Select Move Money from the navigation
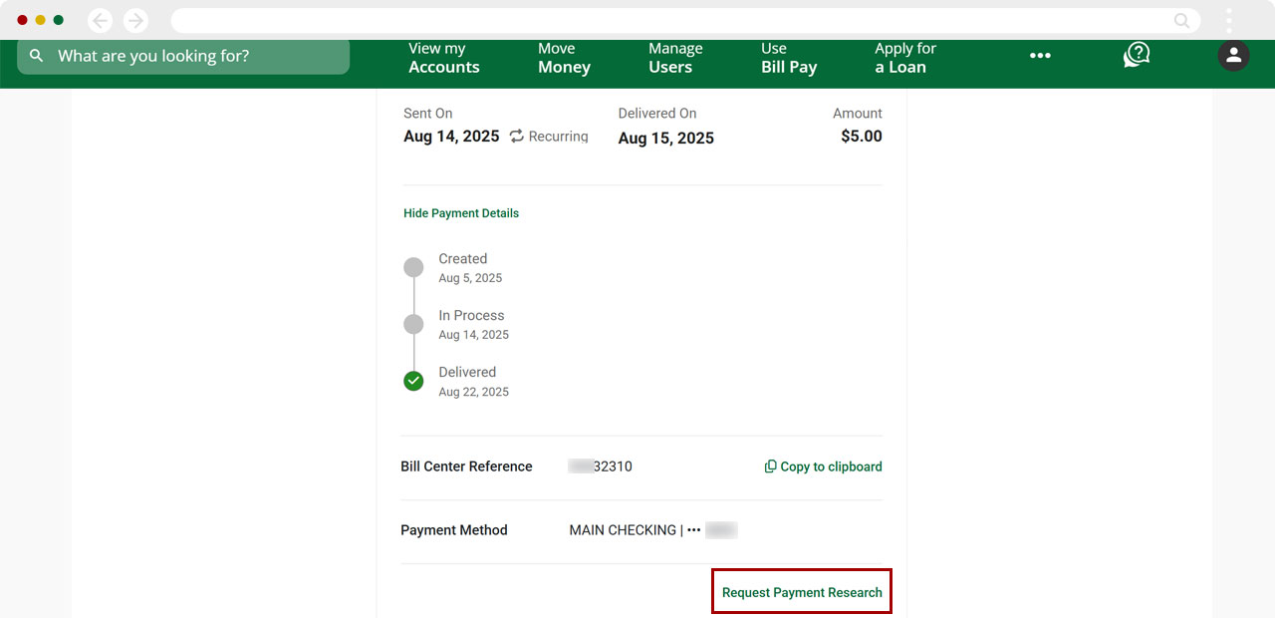Image resolution: width=1275 pixels, height=618 pixels. [564, 56]
